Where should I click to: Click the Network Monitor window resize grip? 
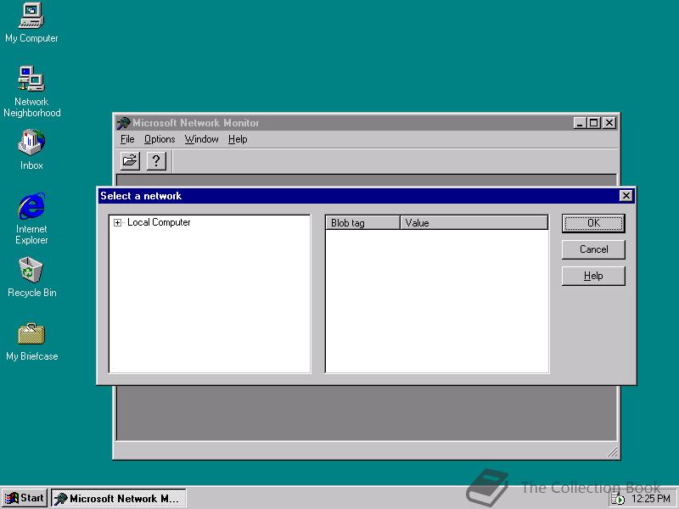tap(612, 452)
